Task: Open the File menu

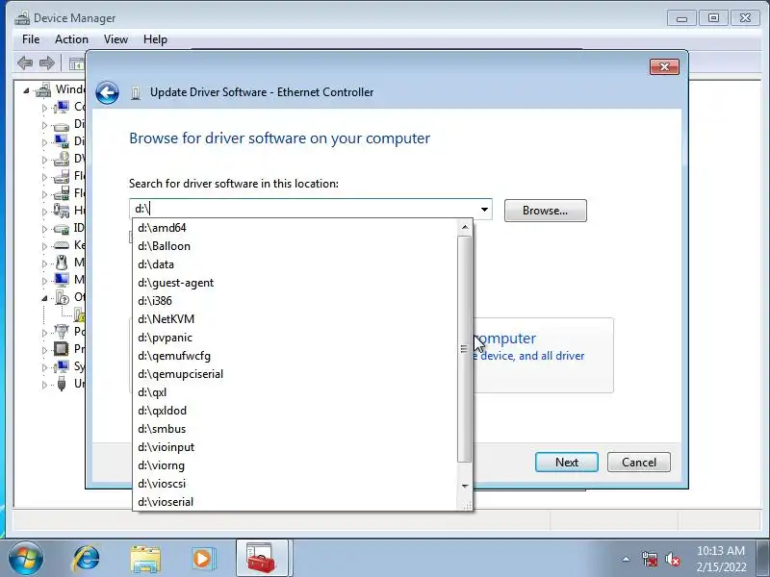Action: 31,39
